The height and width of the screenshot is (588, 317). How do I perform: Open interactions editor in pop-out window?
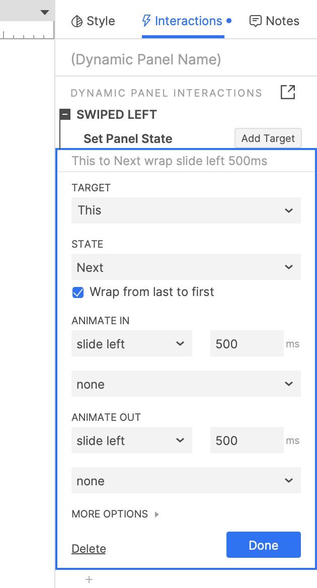click(x=288, y=93)
